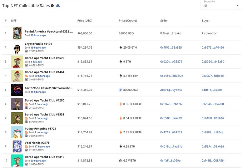Click the orange icon next to 8.06 BLURETH
The width and height of the screenshot is (243, 168).
pos(120,104)
